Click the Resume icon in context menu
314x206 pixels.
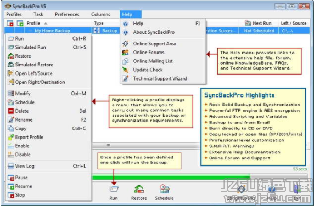click(11, 186)
